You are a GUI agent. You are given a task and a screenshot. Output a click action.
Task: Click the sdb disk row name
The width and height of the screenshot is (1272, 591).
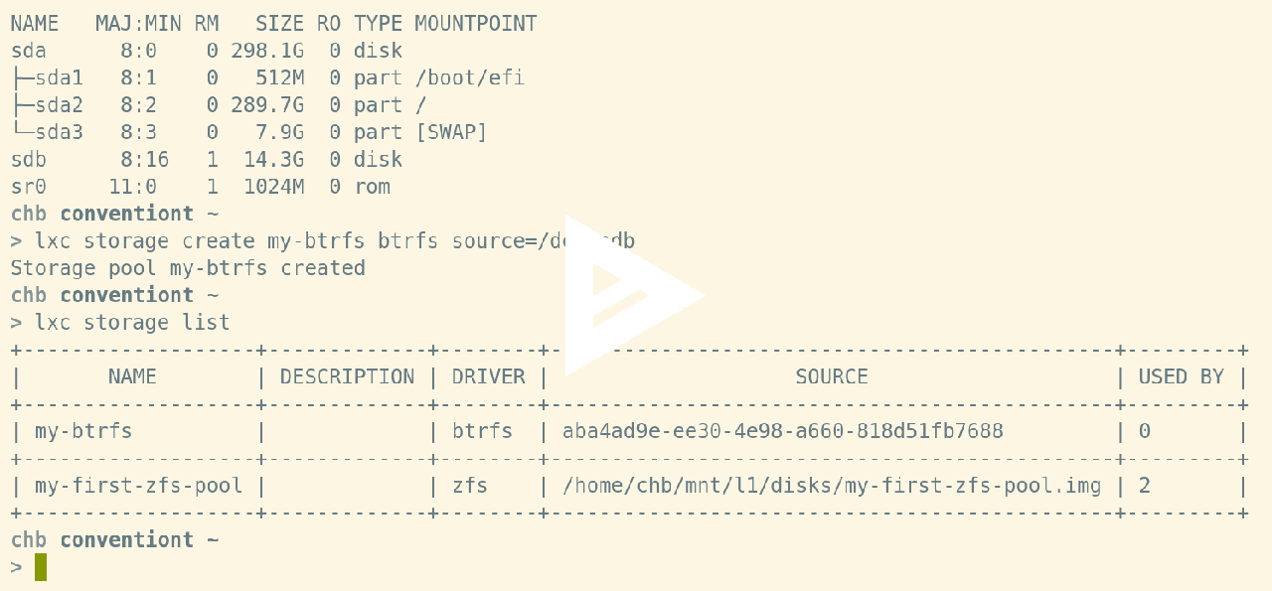[29, 159]
